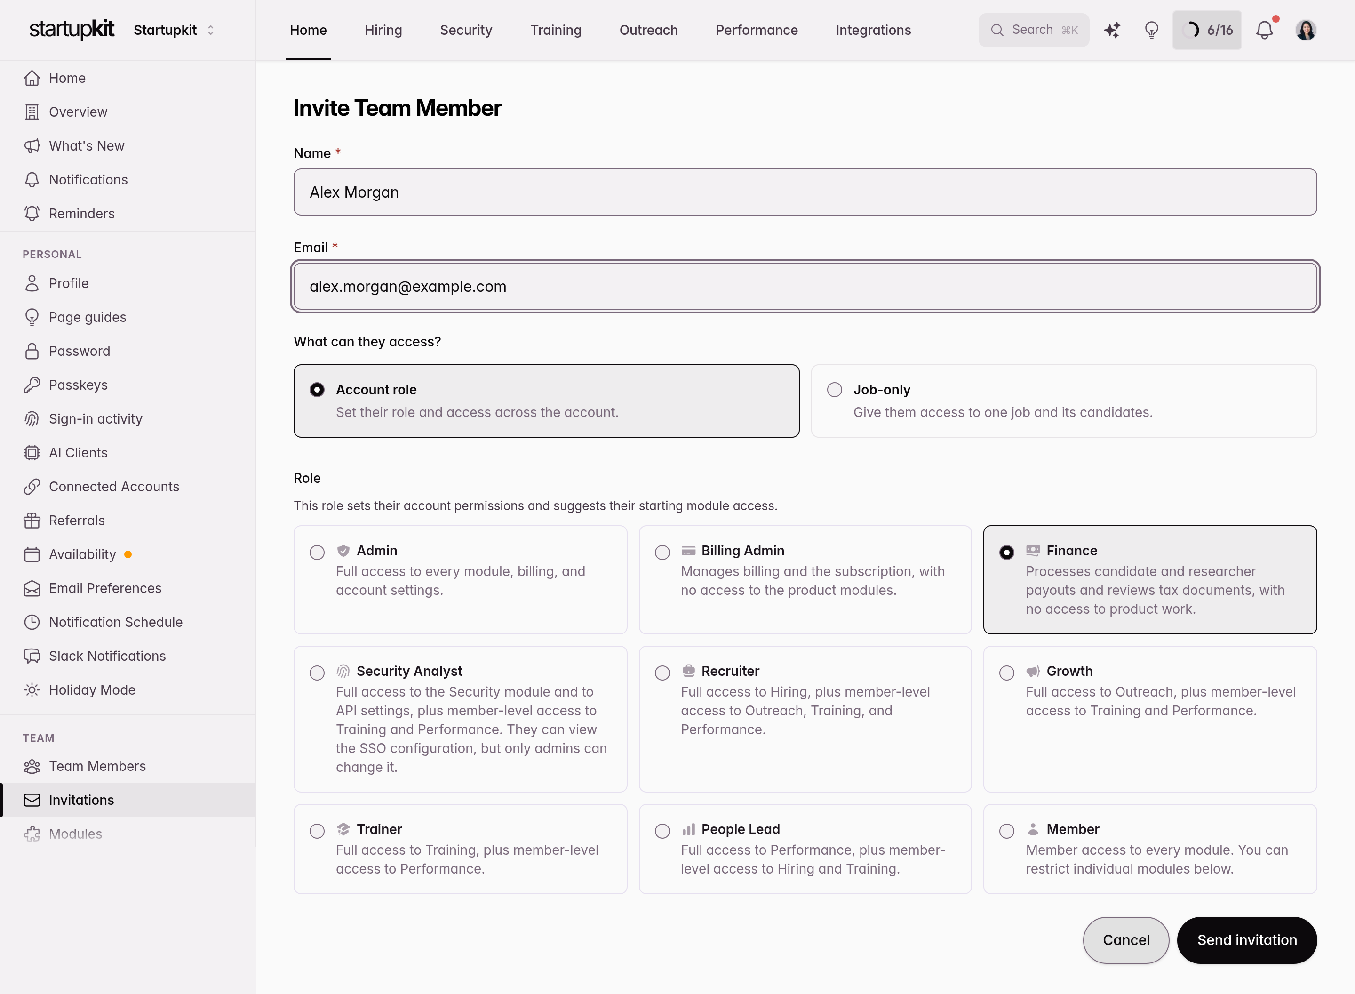
Task: Expand the Startupkit workspace switcher
Action: [175, 30]
